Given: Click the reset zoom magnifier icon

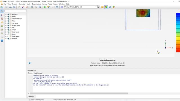Looking at the screenshot, I should [x=40, y=7].
